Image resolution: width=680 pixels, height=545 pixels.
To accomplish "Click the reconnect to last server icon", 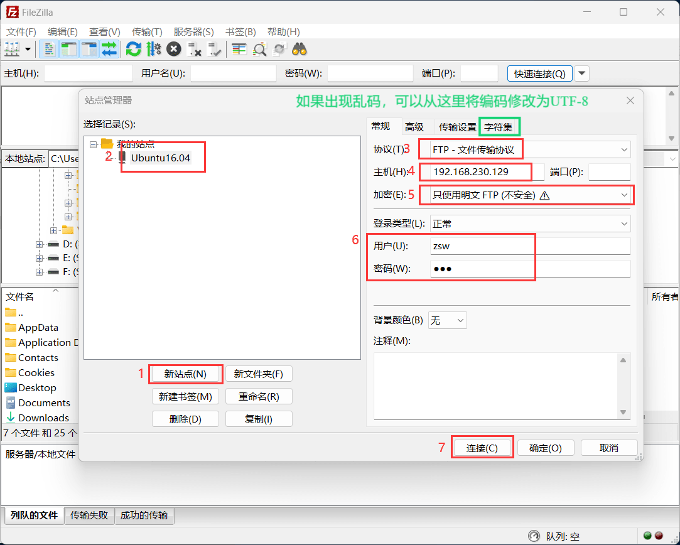I will (214, 49).
